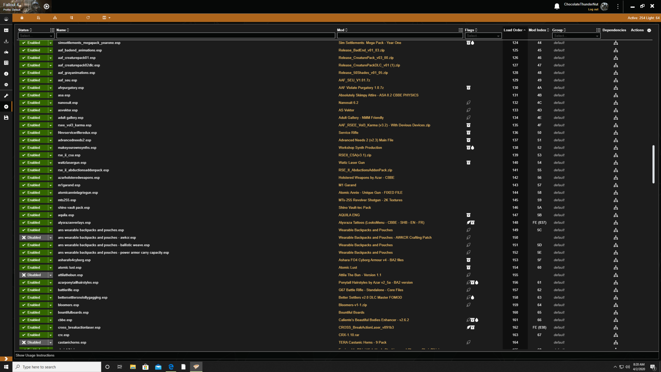Toggle autosort lock in the orange toolbar
This screenshot has height=372, width=661.
point(22,18)
